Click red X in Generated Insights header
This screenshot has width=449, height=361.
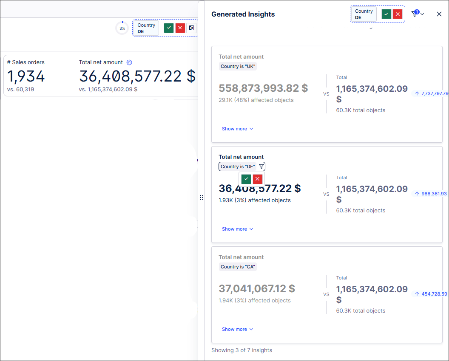398,14
